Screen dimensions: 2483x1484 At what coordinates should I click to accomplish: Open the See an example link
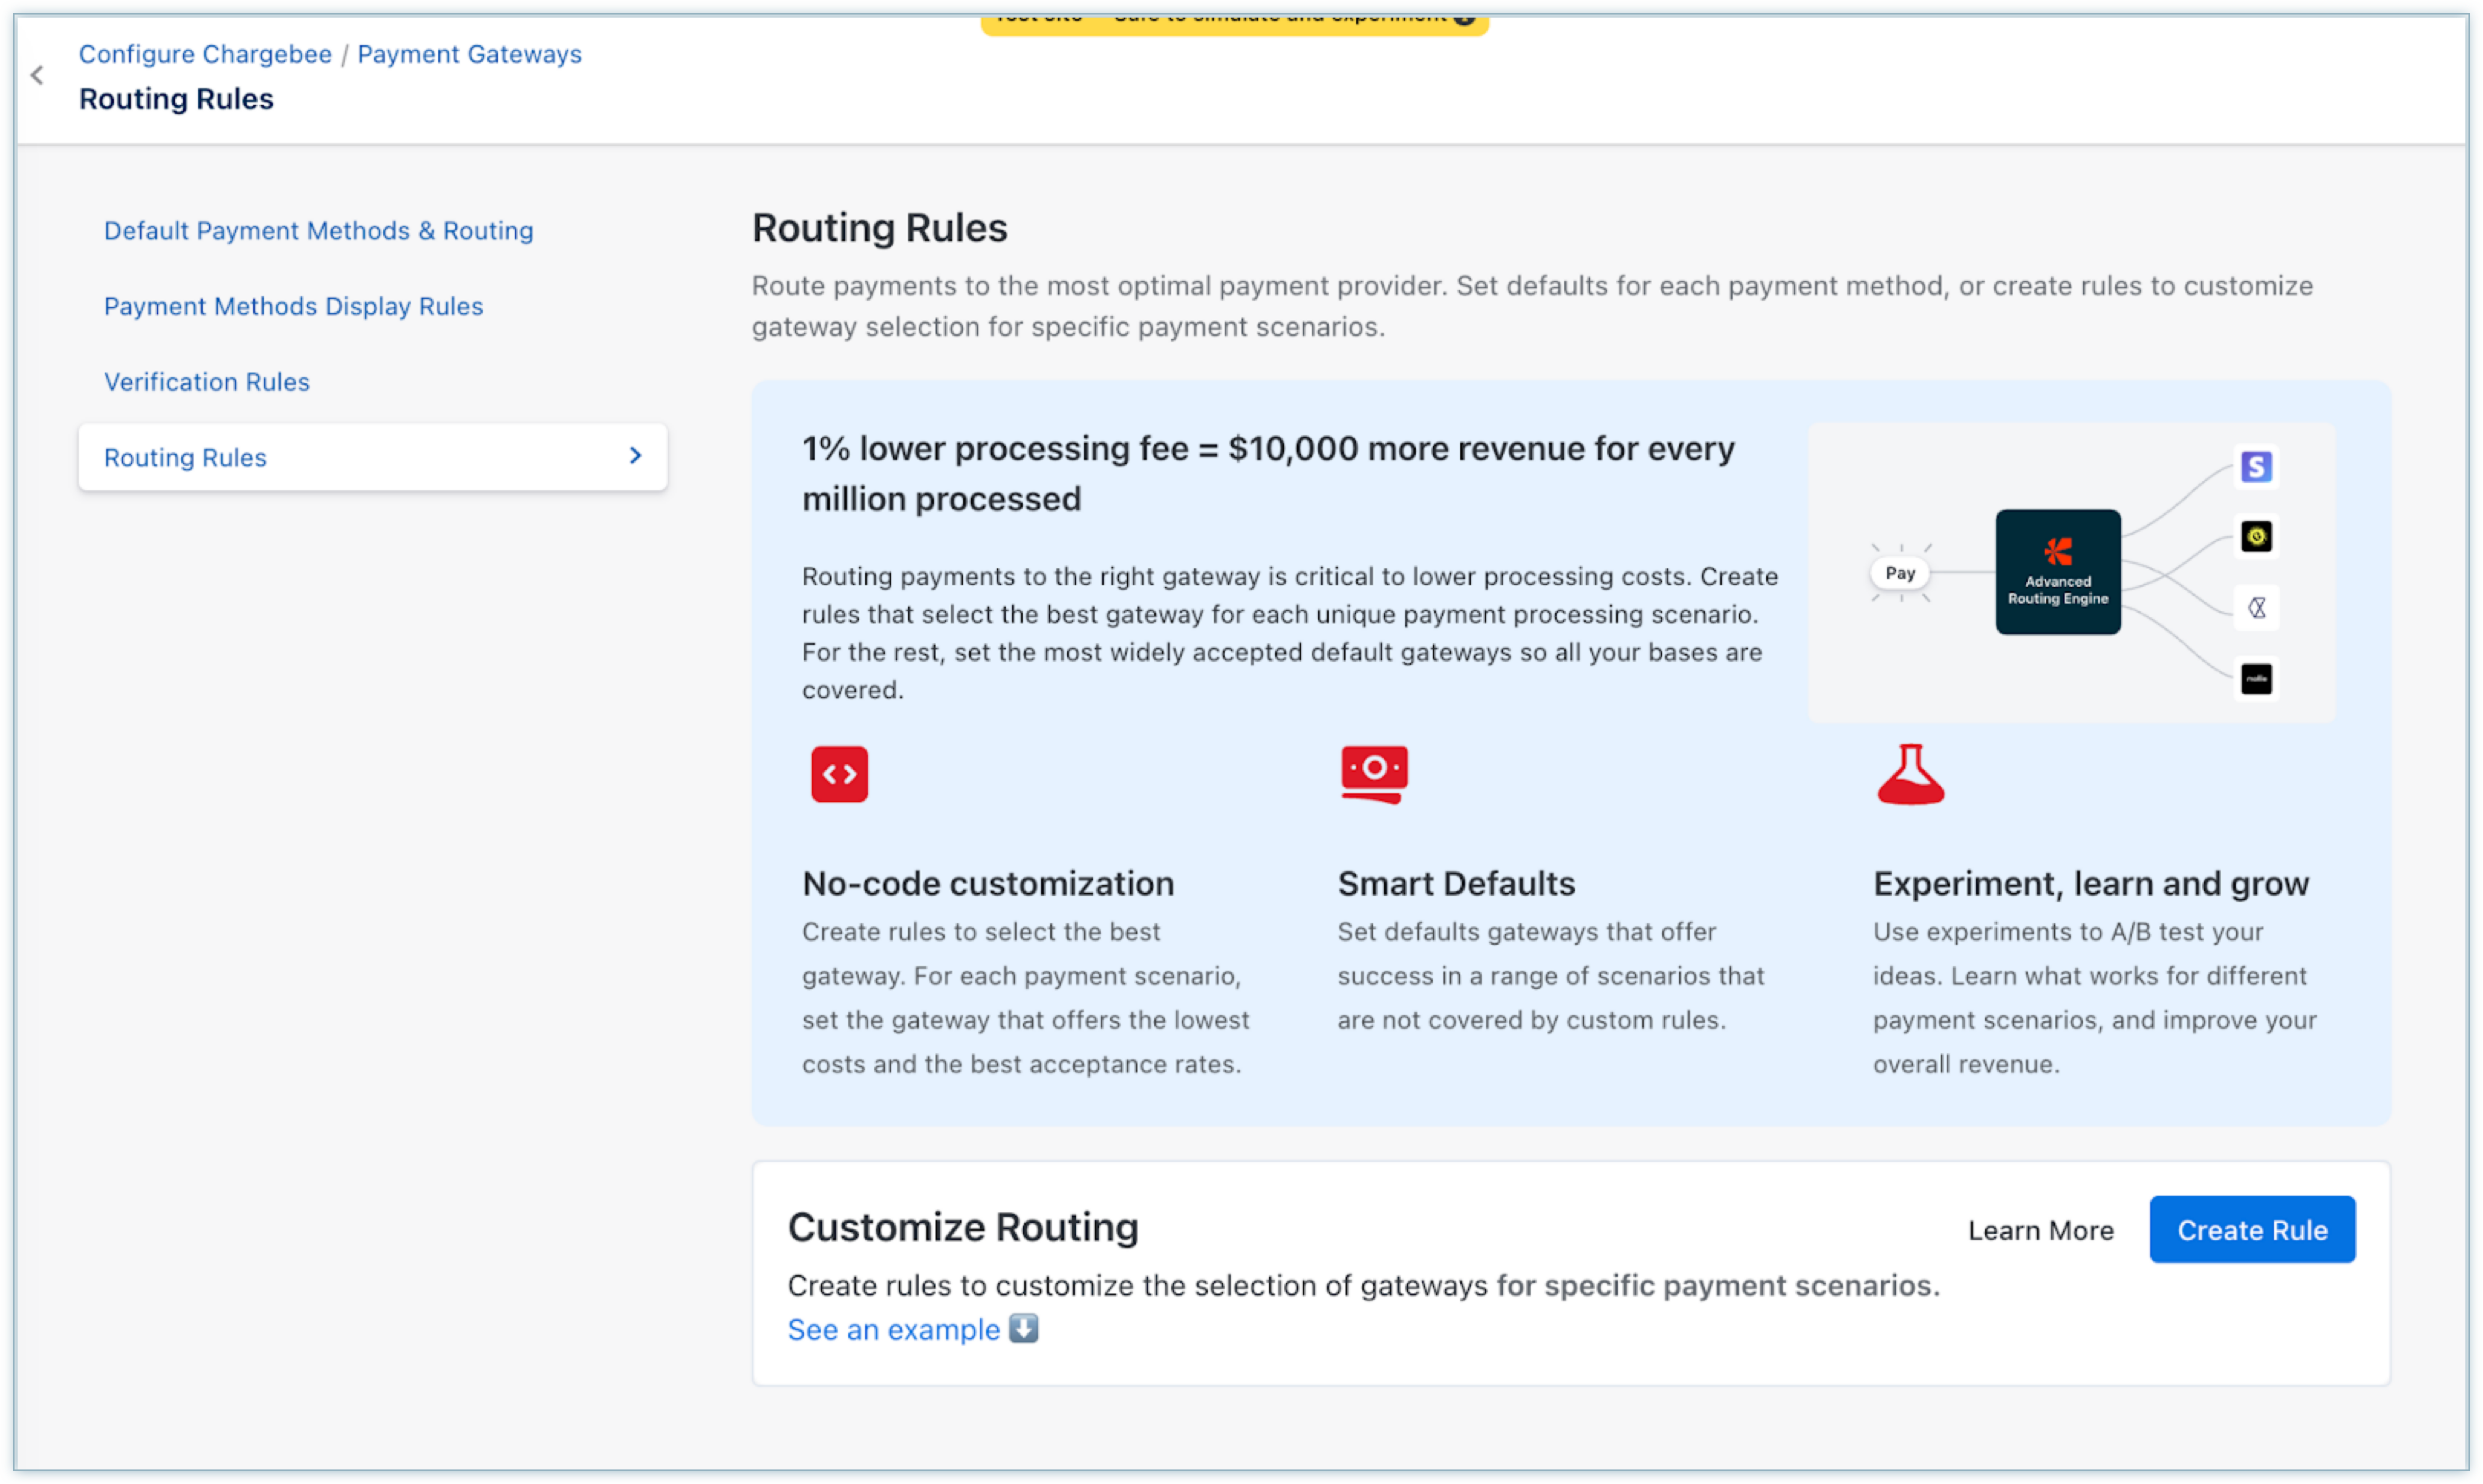(893, 1330)
